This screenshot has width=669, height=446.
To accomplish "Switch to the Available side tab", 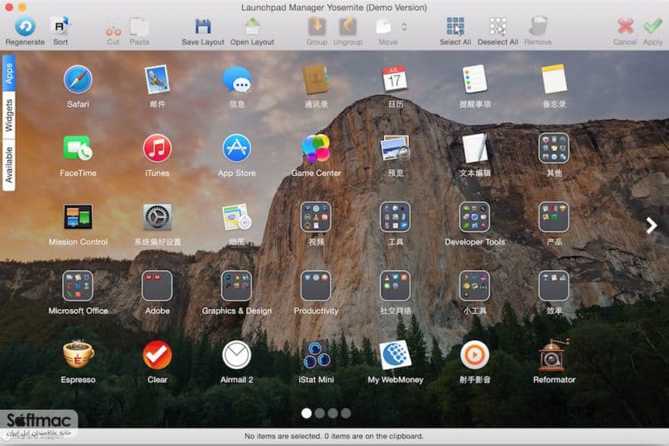I will (9, 164).
